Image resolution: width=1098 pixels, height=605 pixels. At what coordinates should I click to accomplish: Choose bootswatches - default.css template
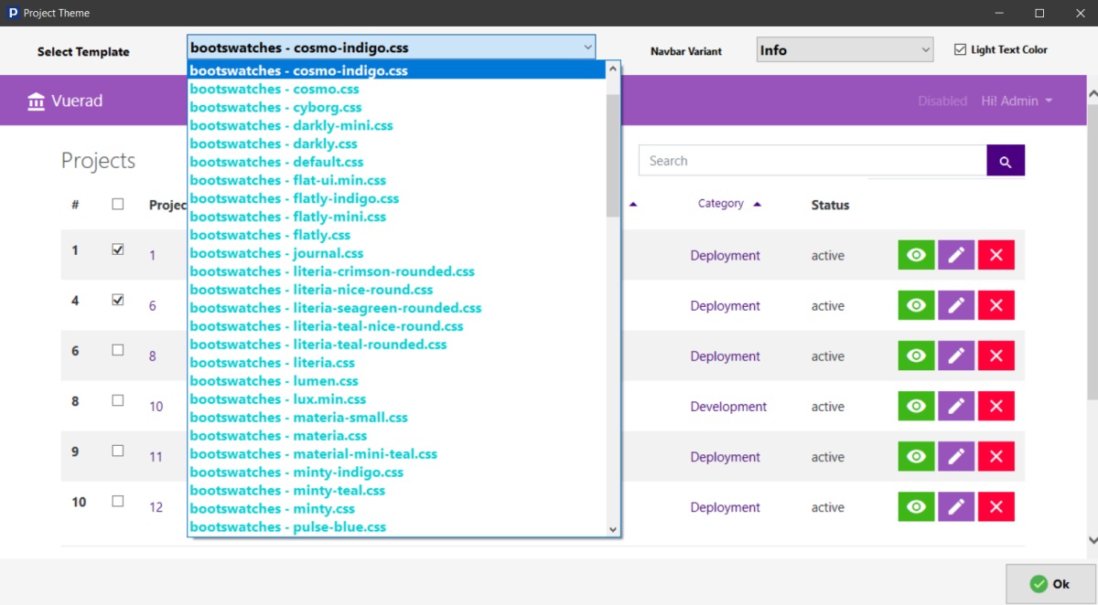pyautogui.click(x=396, y=162)
